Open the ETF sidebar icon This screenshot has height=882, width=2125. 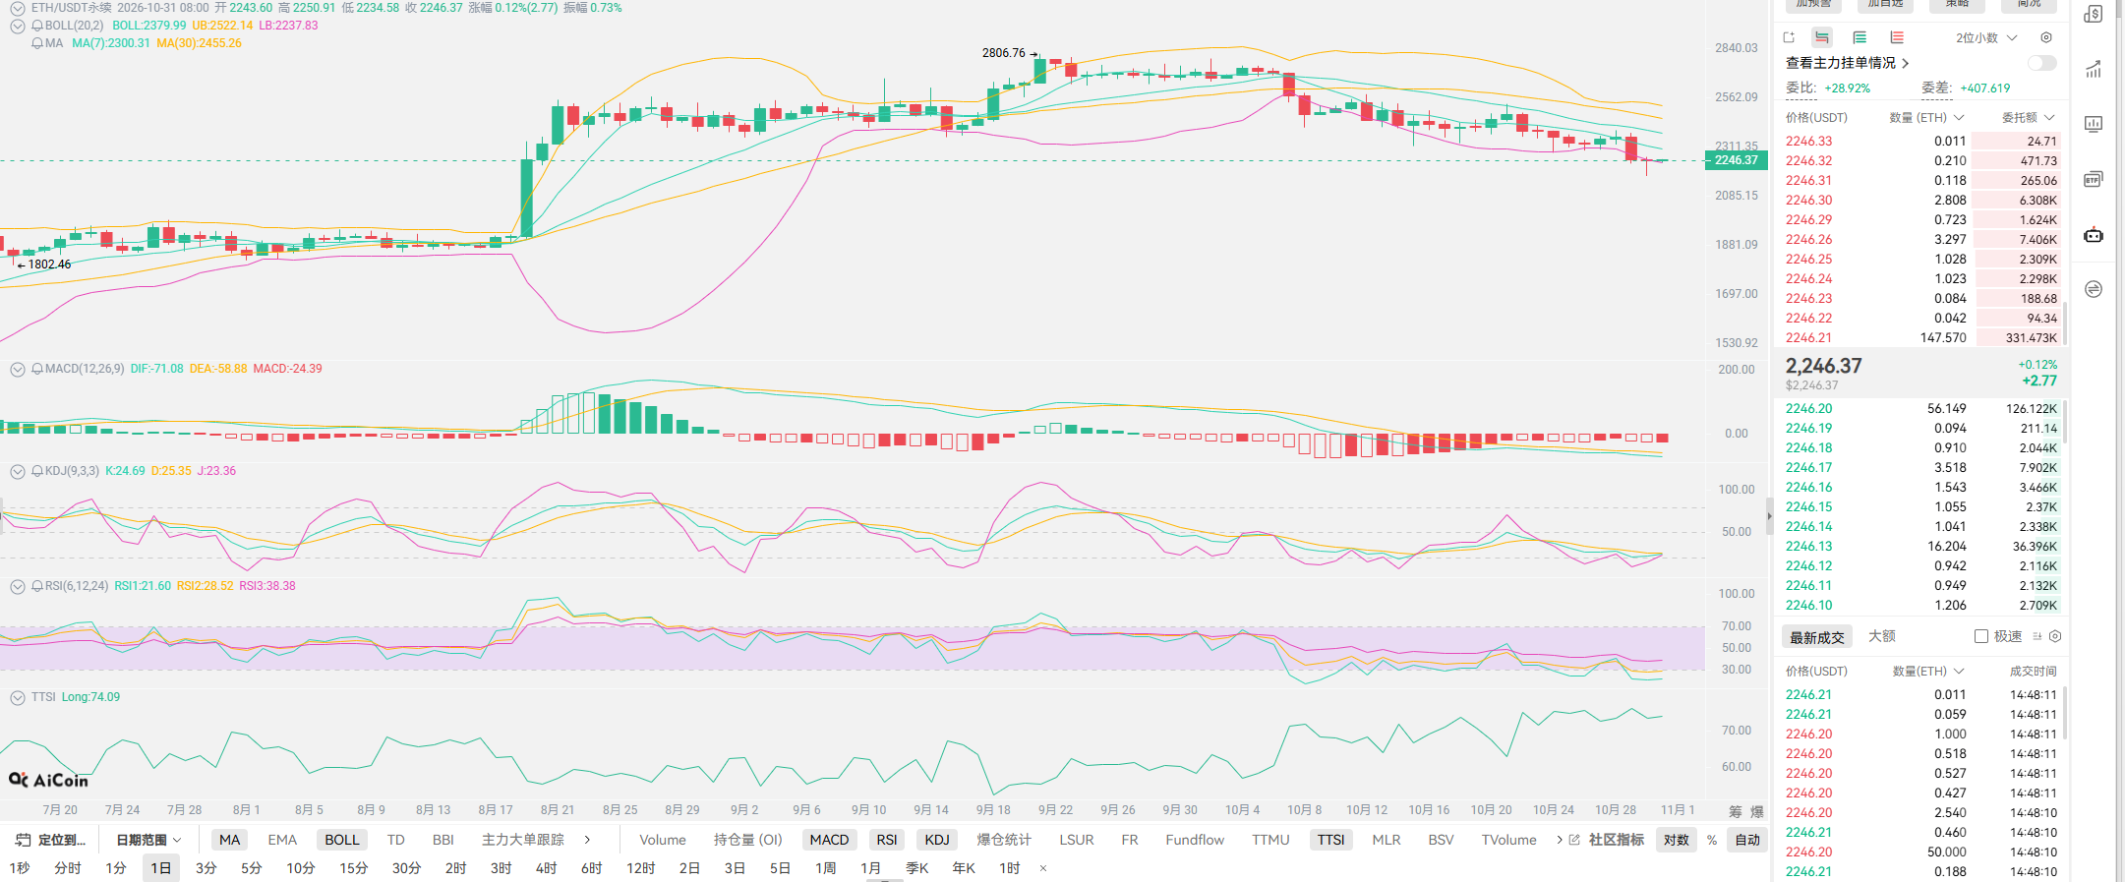[2094, 179]
